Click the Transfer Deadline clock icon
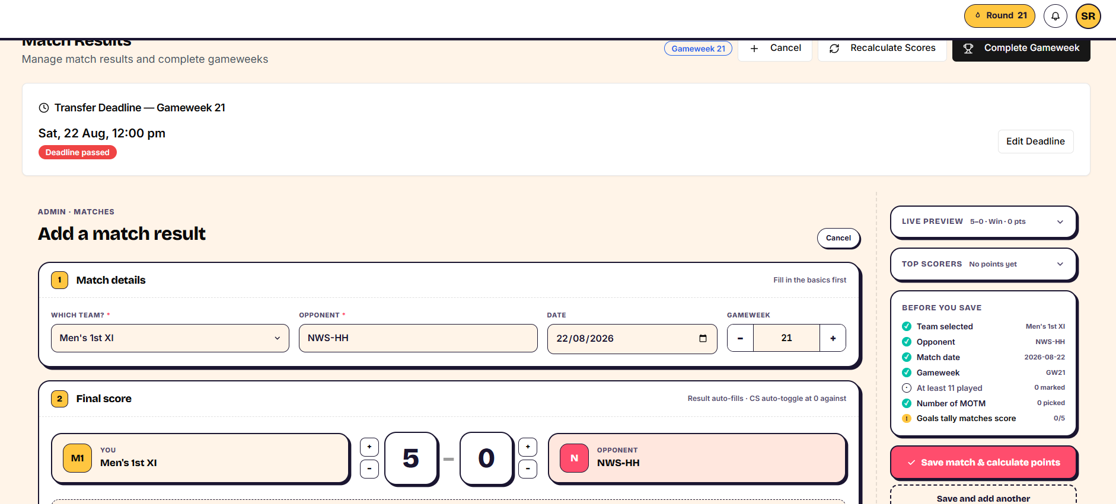This screenshot has height=504, width=1116. pyautogui.click(x=44, y=108)
